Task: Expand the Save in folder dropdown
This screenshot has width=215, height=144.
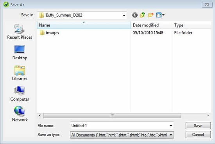Action: 124,15
